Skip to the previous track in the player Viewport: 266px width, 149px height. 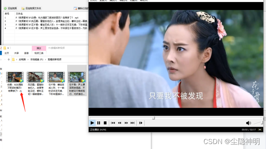(x=113, y=123)
